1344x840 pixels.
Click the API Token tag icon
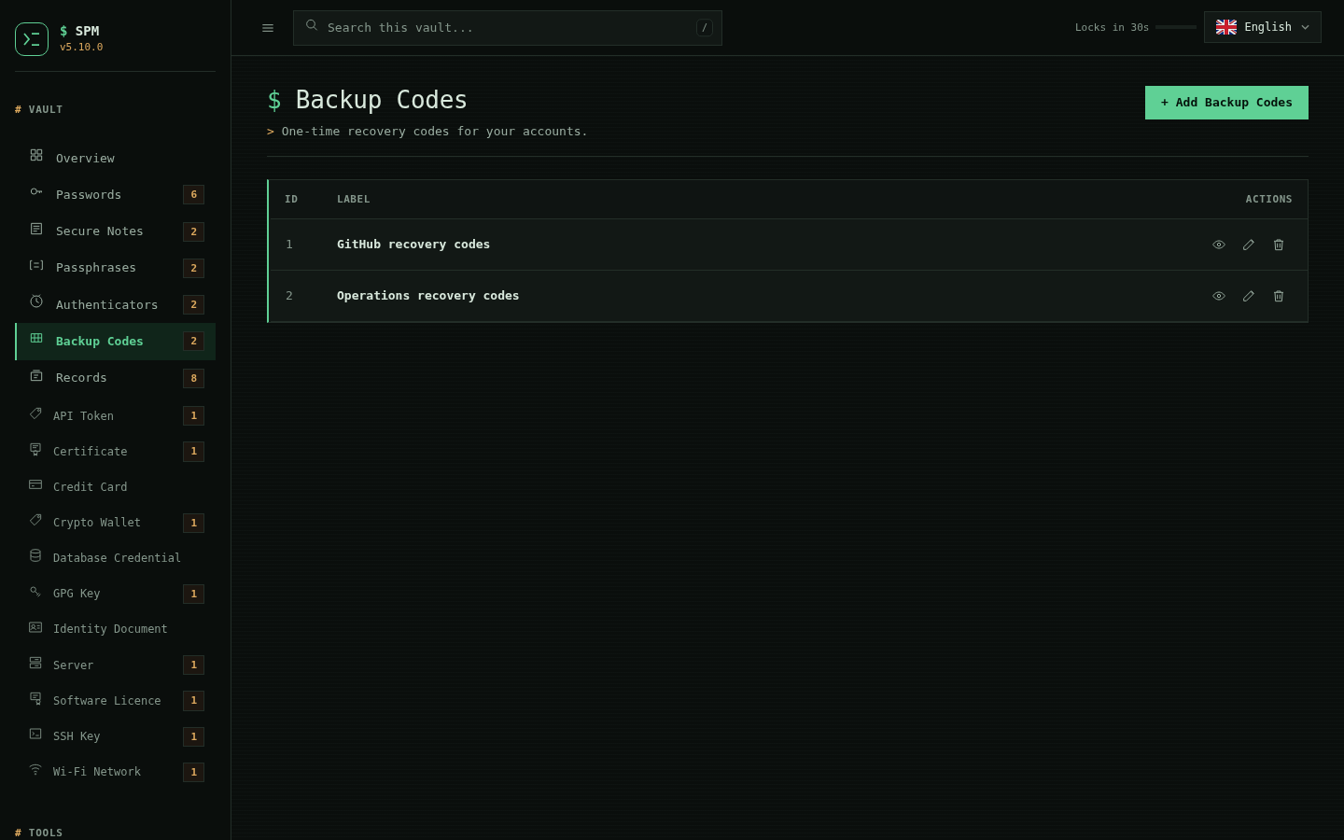(x=35, y=413)
